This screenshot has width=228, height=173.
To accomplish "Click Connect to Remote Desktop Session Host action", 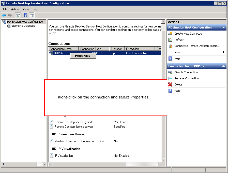I will tap(197, 46).
